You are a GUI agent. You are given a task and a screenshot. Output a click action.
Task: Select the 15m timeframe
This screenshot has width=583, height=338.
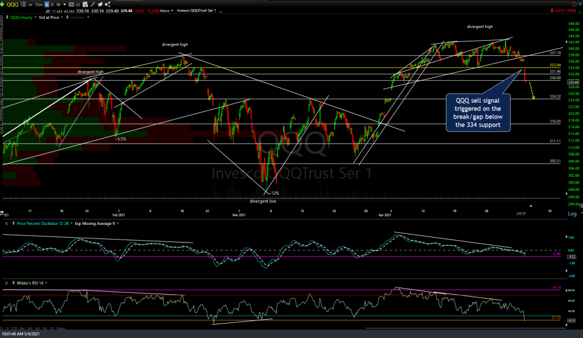coord(39,4)
